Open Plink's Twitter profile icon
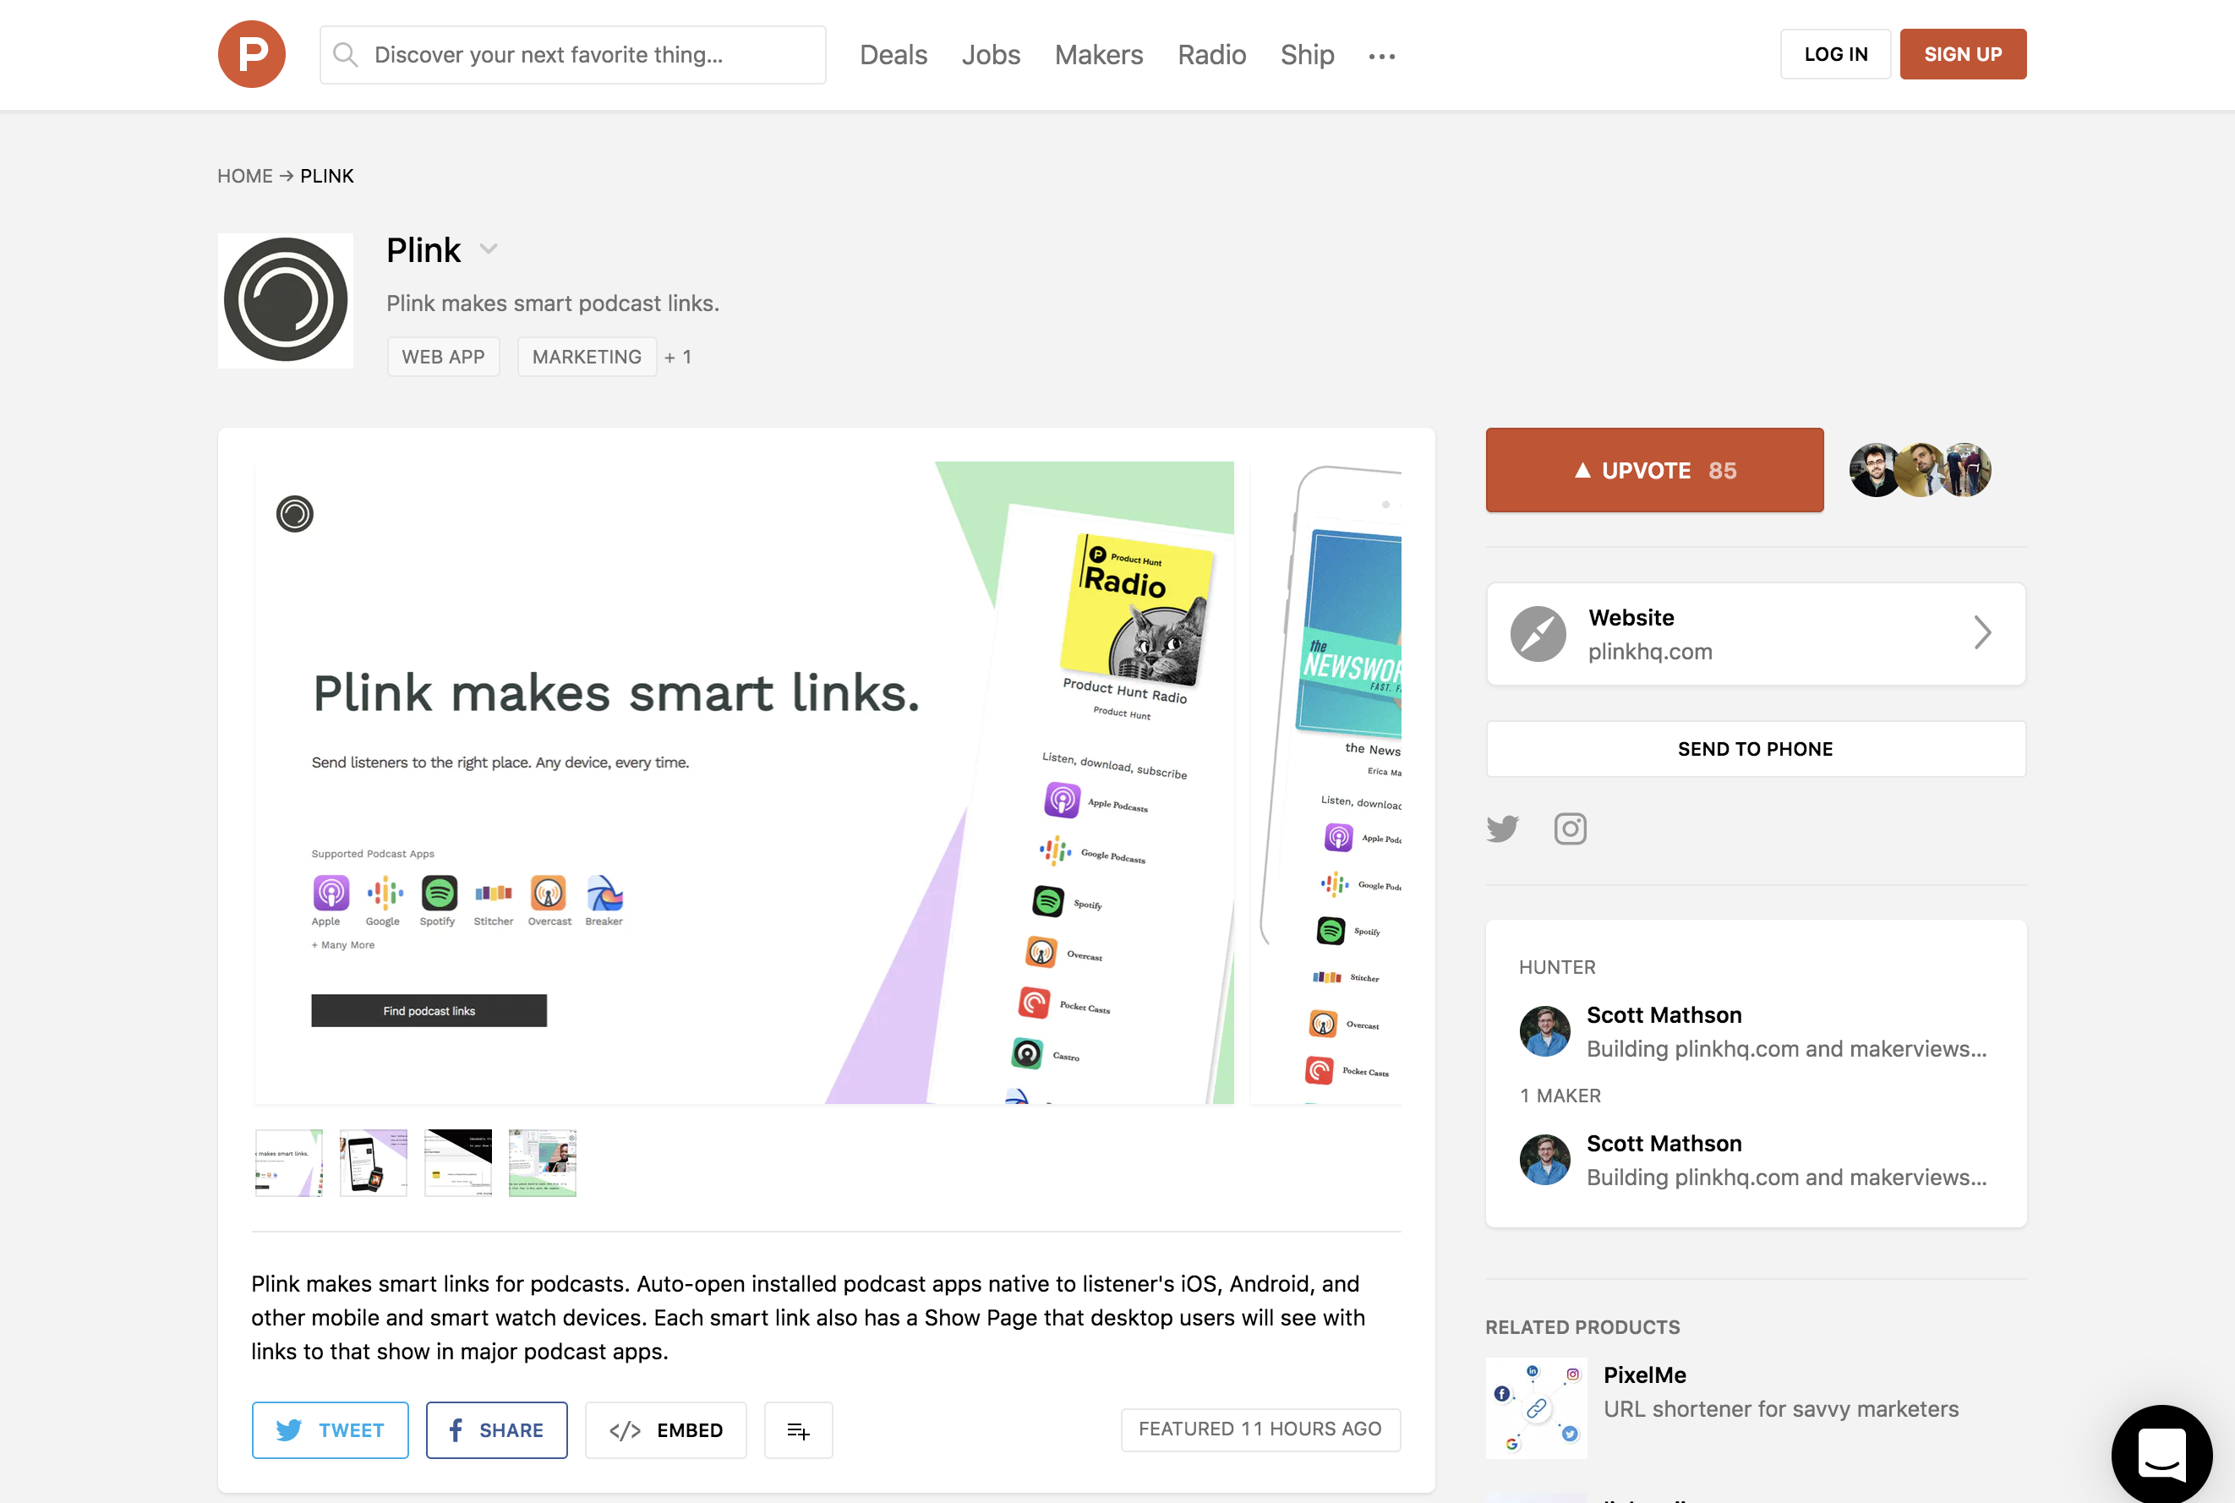The image size is (2235, 1503). [1503, 828]
